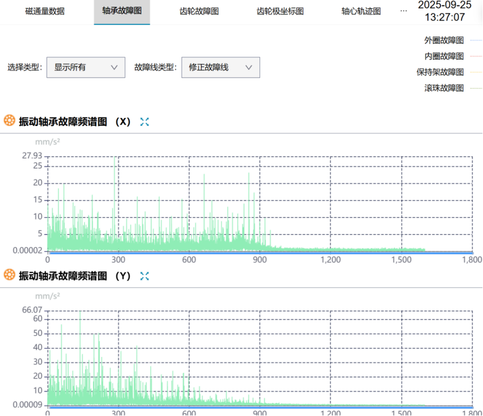
Task: Click the bearing icon beside Y chart title
Action: click(x=9, y=275)
